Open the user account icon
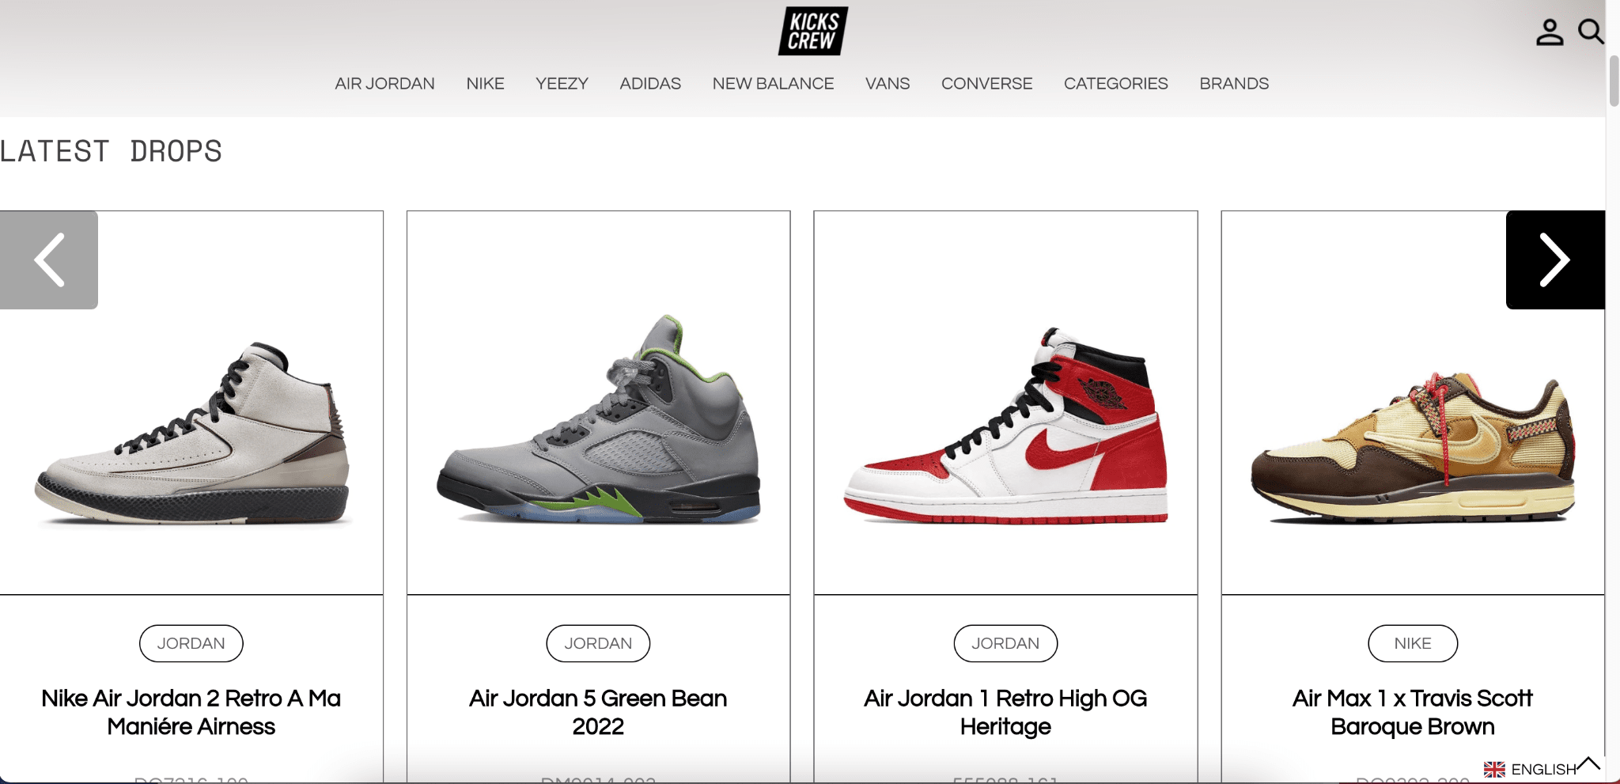The height and width of the screenshot is (784, 1620). 1550,32
